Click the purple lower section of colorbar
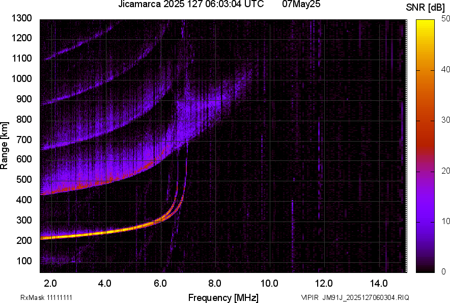This screenshot has width=450, height=303. (425, 224)
